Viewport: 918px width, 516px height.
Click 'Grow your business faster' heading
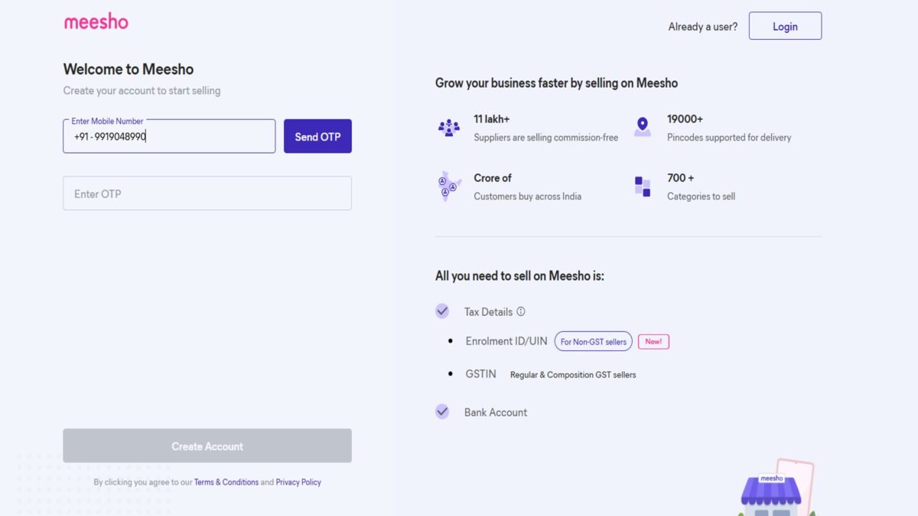pos(556,83)
